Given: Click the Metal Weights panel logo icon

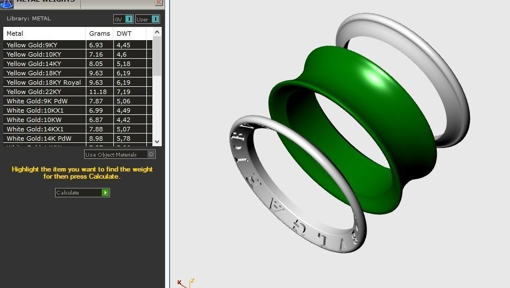Looking at the screenshot, I should pyautogui.click(x=7, y=4).
